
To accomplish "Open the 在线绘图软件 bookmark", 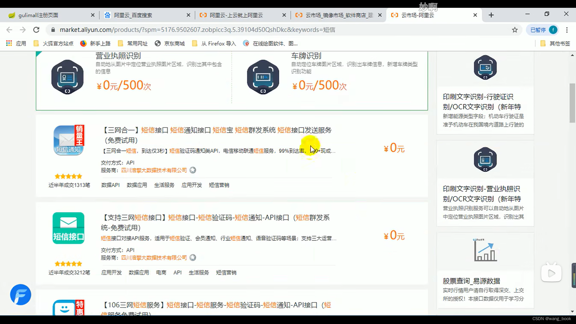I will click(270, 43).
